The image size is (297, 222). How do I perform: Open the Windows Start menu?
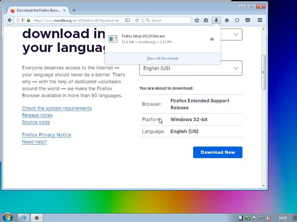8,217
